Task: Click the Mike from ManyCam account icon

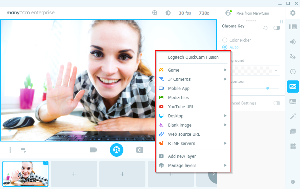Action: [228, 13]
